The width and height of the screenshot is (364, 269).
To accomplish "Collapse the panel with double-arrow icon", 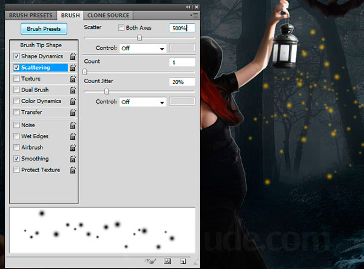I will point(188,7).
